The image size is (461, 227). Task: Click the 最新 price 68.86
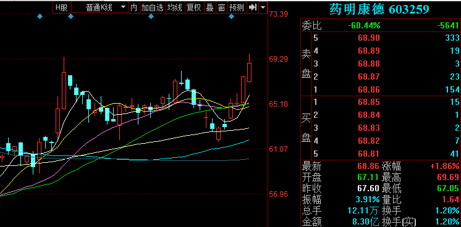[x=369, y=167]
